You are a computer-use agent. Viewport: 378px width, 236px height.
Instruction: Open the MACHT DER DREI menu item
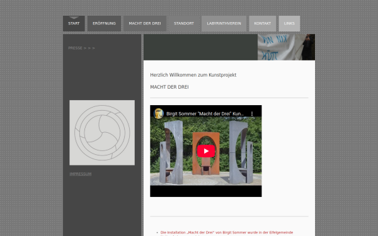pyautogui.click(x=145, y=24)
